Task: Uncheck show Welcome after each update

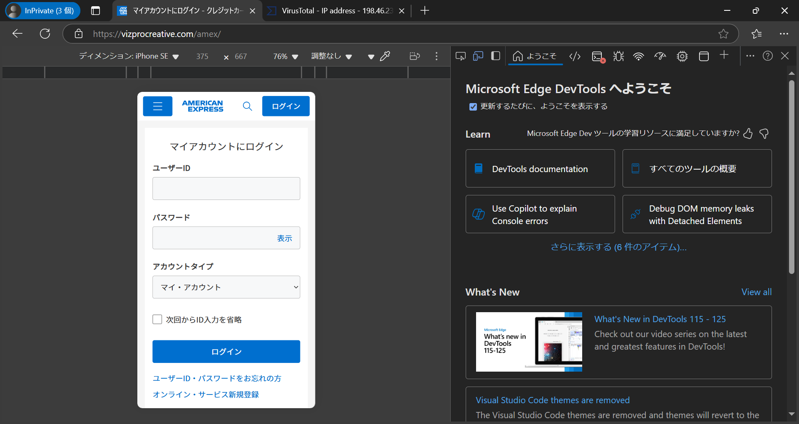Action: point(473,107)
